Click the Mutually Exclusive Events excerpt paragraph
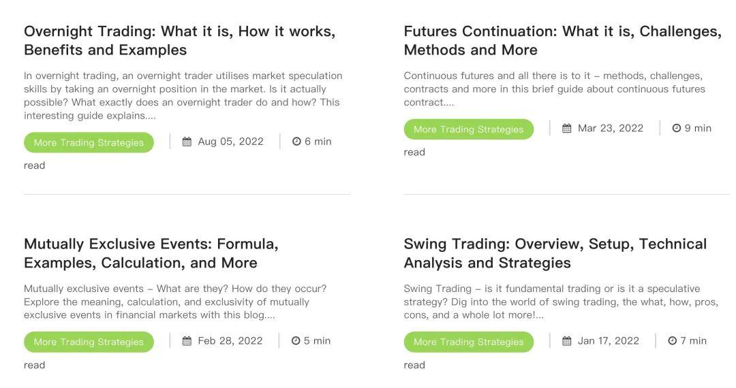The height and width of the screenshot is (388, 736). [x=174, y=302]
